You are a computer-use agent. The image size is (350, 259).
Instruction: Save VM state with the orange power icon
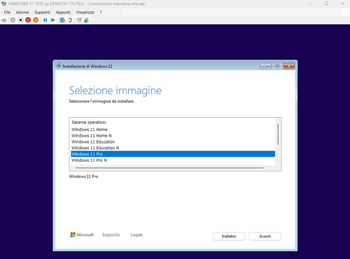tap(36, 20)
